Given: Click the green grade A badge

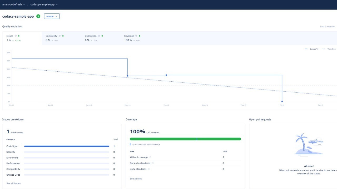Looking at the screenshot, I should pos(38,16).
